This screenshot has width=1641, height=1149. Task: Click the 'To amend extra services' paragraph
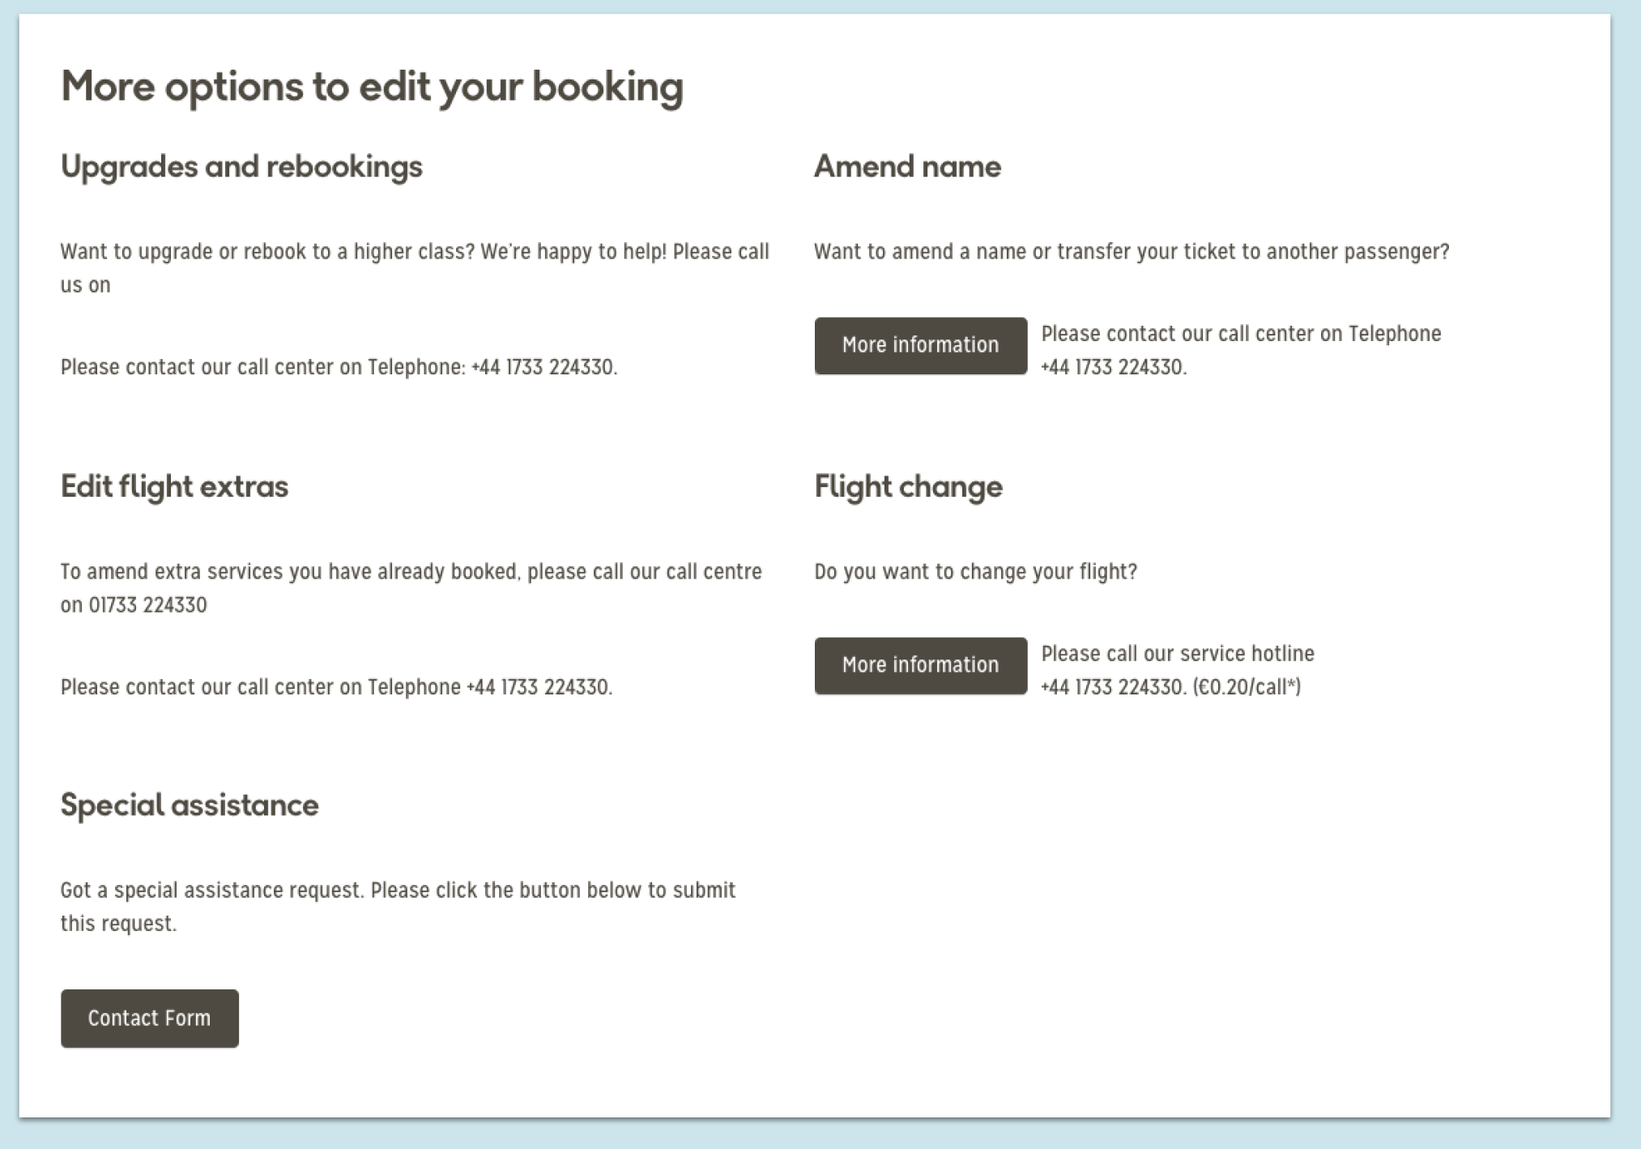411,572
